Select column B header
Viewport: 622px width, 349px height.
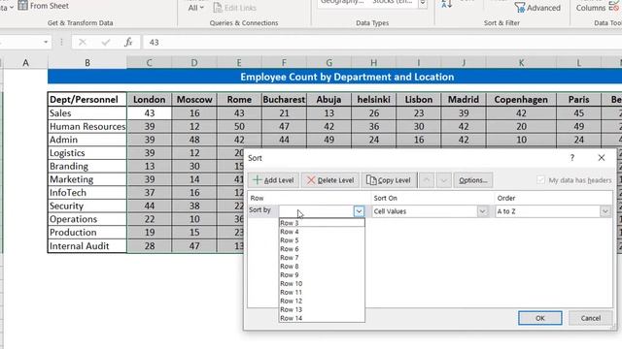[x=87, y=62]
